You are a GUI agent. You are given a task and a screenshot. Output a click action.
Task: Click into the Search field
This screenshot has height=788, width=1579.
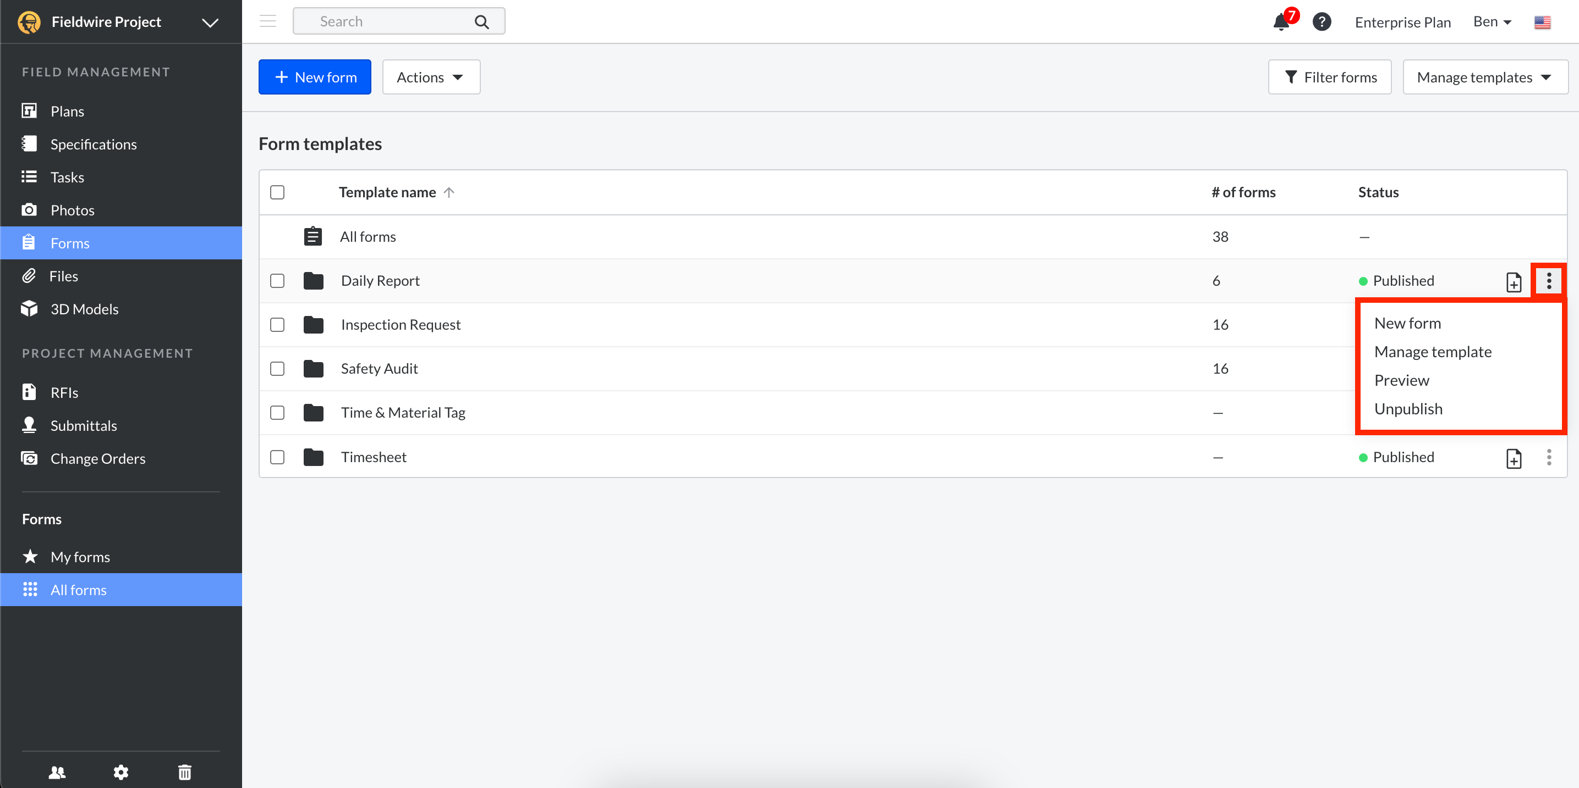392,21
